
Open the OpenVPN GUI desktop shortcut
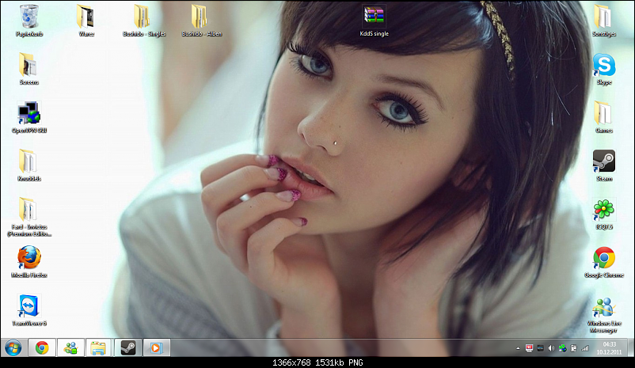pos(29,113)
